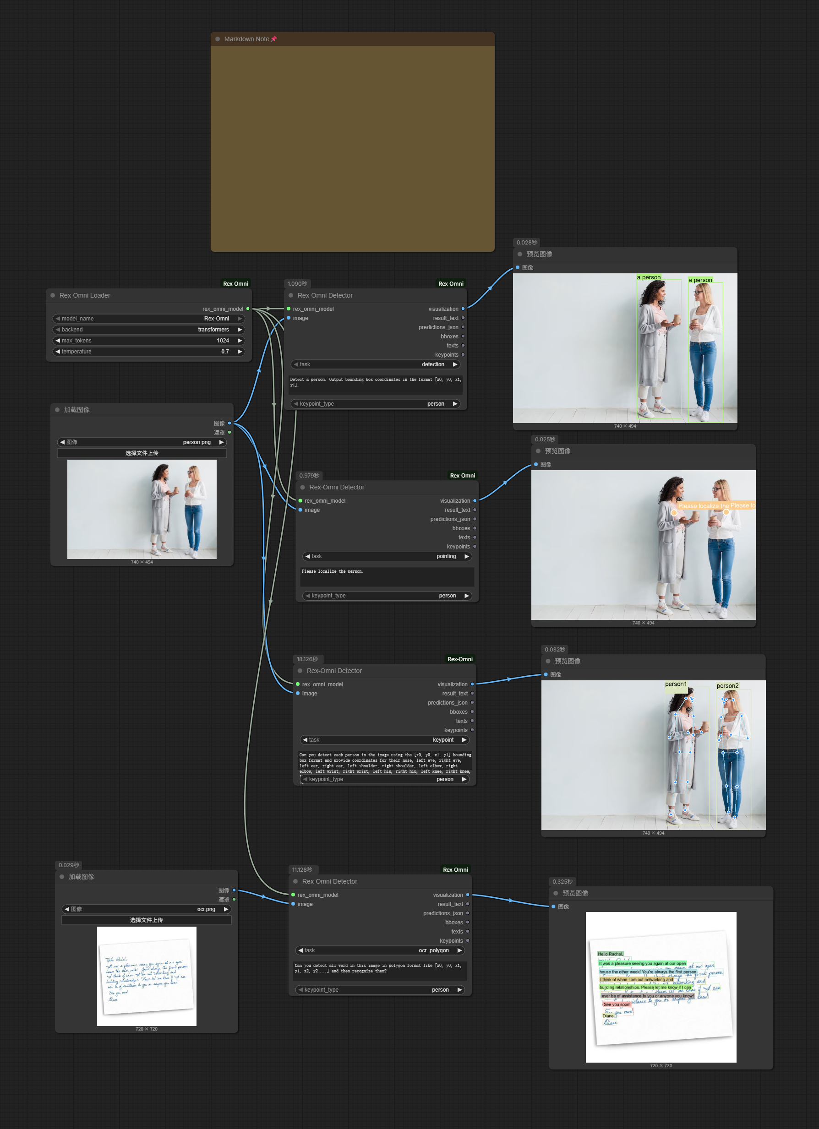Collapse the Markdown Note node via its dot
The image size is (819, 1129).
218,39
